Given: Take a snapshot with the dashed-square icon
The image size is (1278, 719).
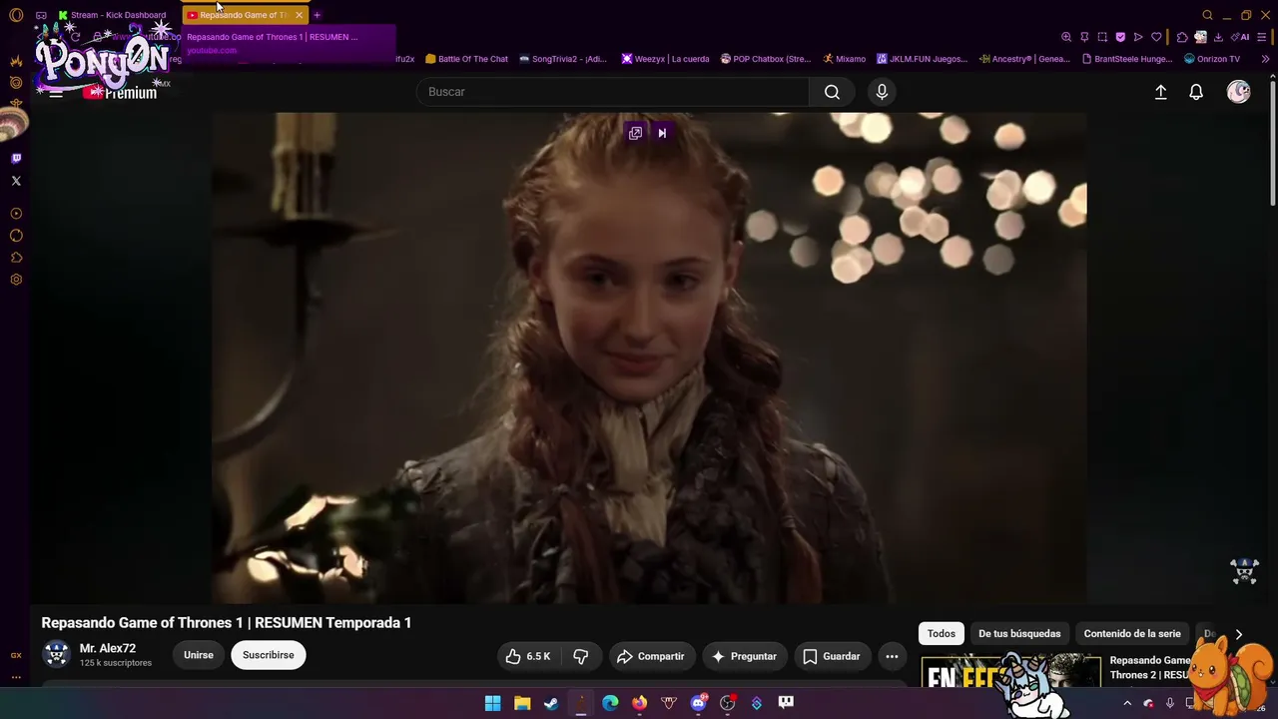Looking at the screenshot, I should [1102, 37].
